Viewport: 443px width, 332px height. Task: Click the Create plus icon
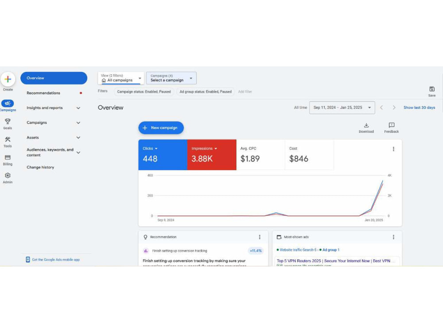click(x=8, y=79)
